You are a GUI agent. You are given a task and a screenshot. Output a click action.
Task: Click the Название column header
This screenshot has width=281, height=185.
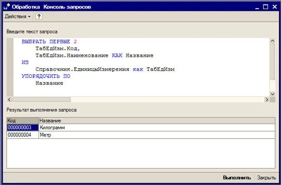(157, 120)
